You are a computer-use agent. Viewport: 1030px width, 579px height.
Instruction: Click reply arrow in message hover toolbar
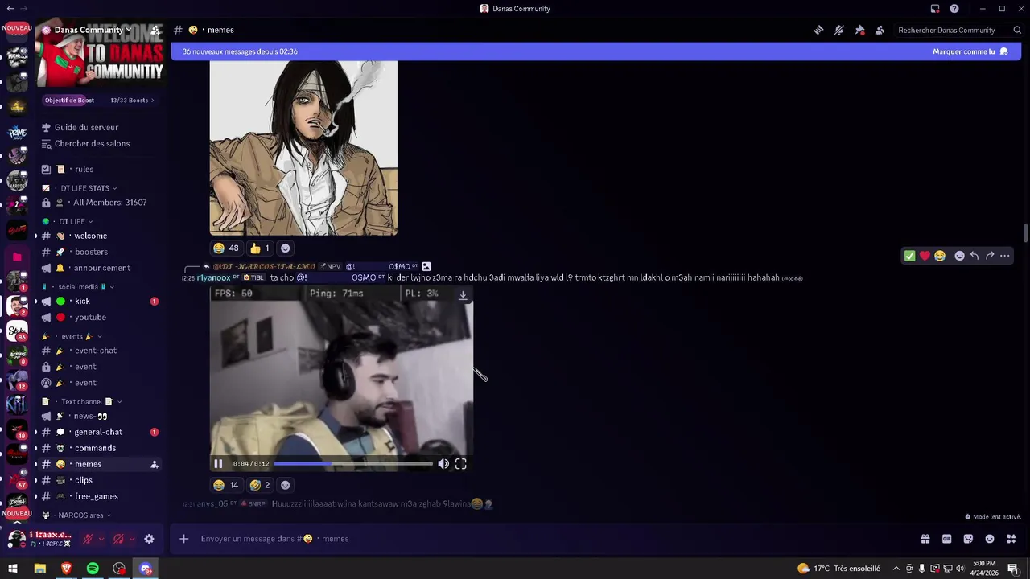click(x=974, y=256)
